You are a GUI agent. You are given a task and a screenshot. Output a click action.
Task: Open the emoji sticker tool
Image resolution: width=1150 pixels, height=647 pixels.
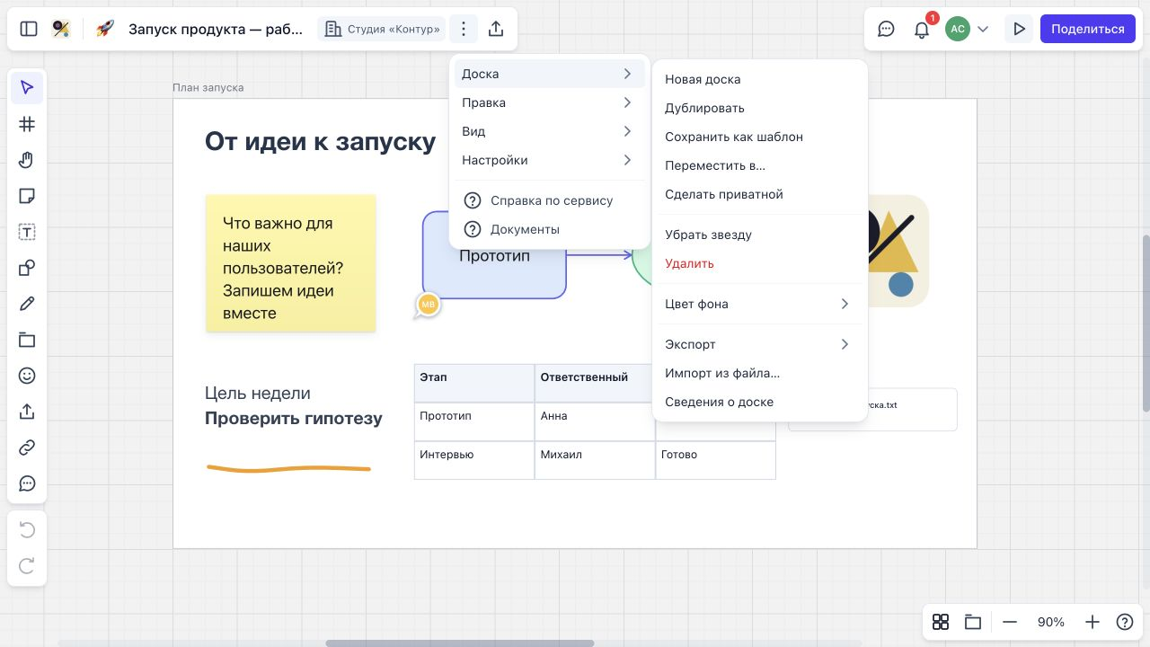pos(27,376)
